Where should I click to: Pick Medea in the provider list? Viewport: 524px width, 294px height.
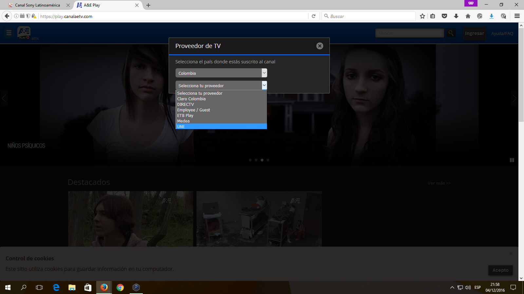point(221,121)
